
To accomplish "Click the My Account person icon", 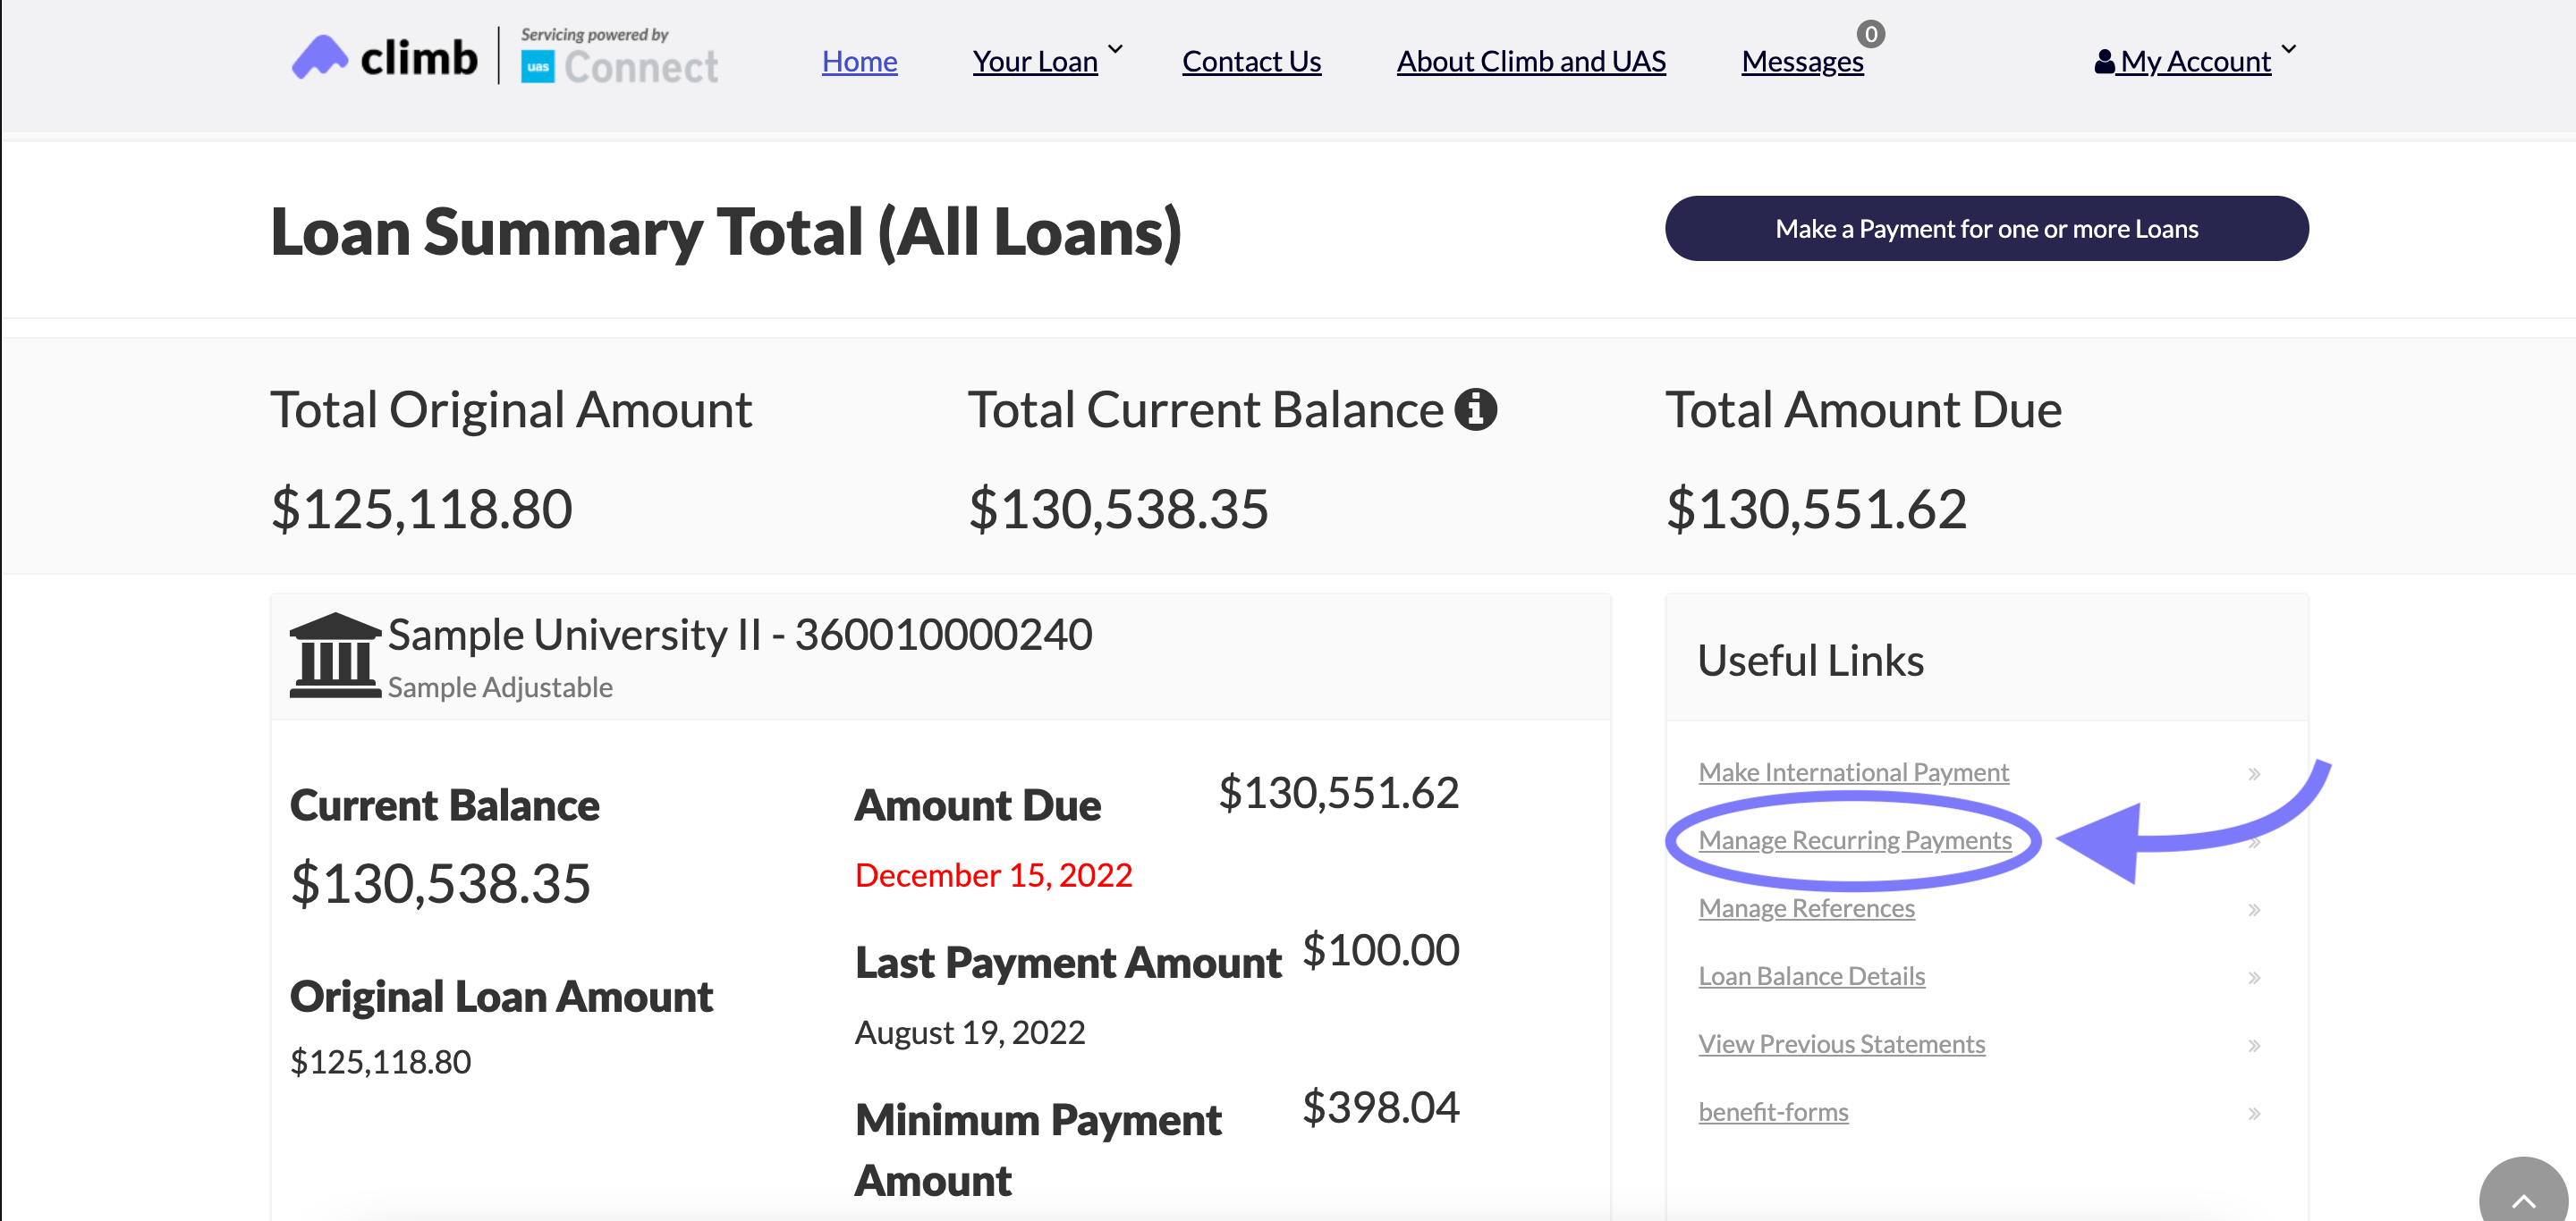I will (x=2104, y=62).
